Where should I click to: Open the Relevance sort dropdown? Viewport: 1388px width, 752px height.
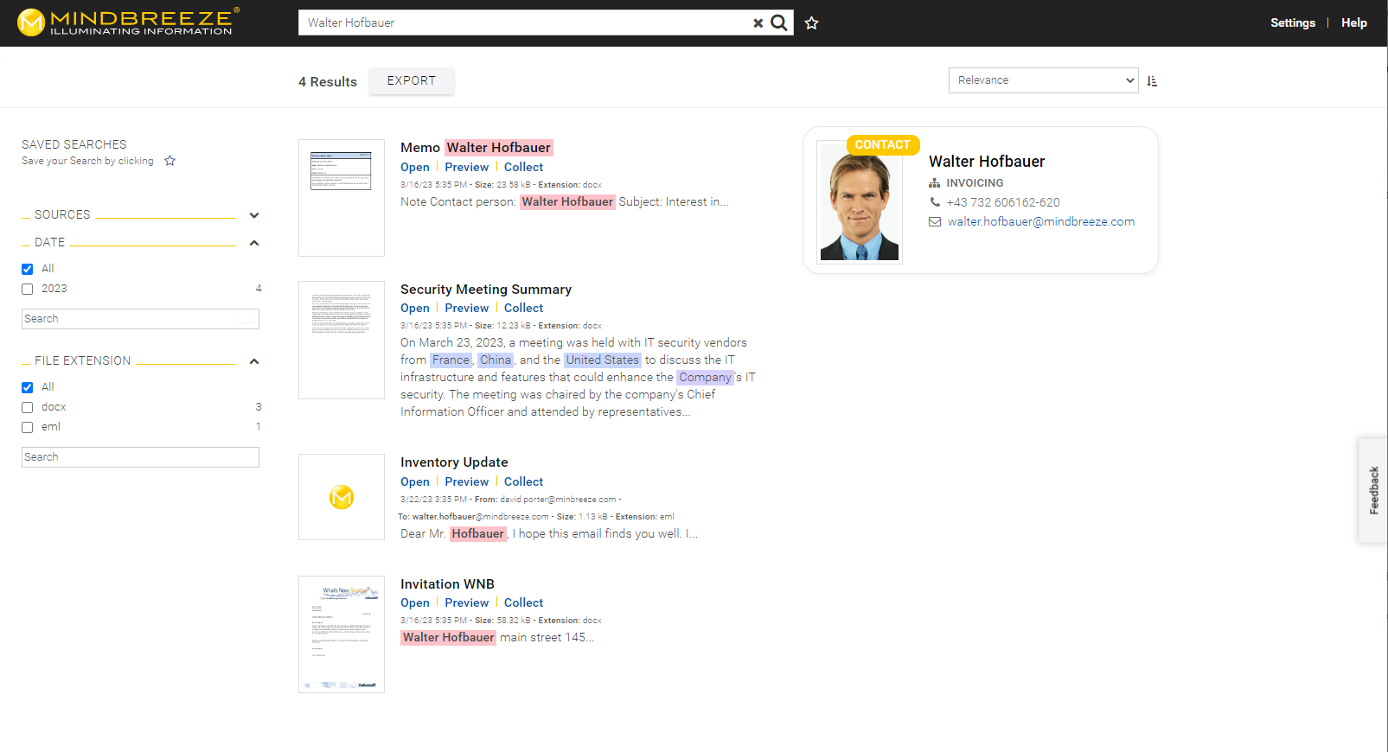1044,80
